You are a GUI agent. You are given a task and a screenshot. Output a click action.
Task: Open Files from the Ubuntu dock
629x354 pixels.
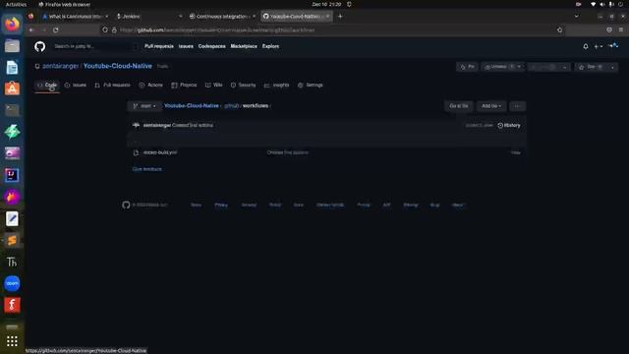12,46
